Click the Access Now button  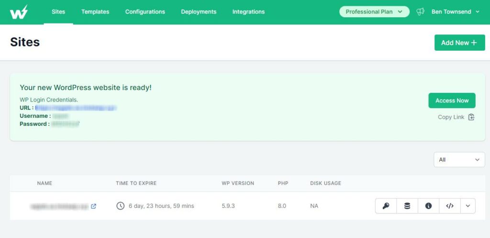coord(452,101)
